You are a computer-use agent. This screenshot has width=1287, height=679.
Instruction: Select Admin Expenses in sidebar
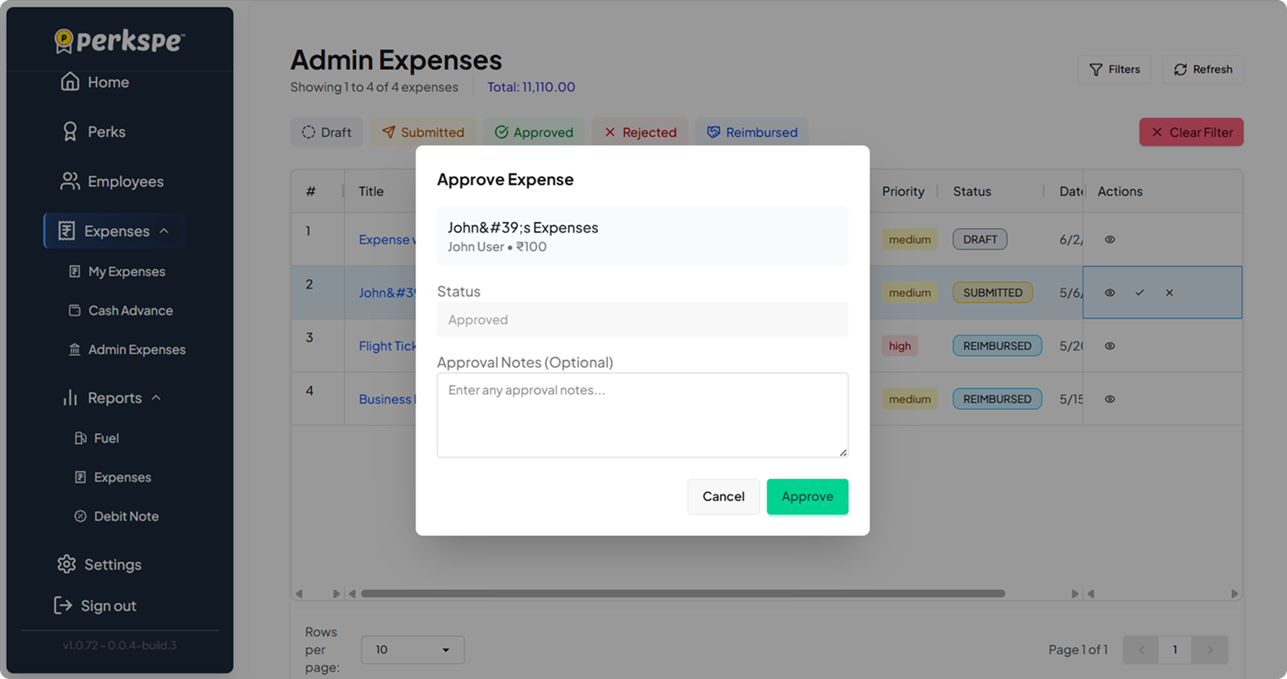127,350
